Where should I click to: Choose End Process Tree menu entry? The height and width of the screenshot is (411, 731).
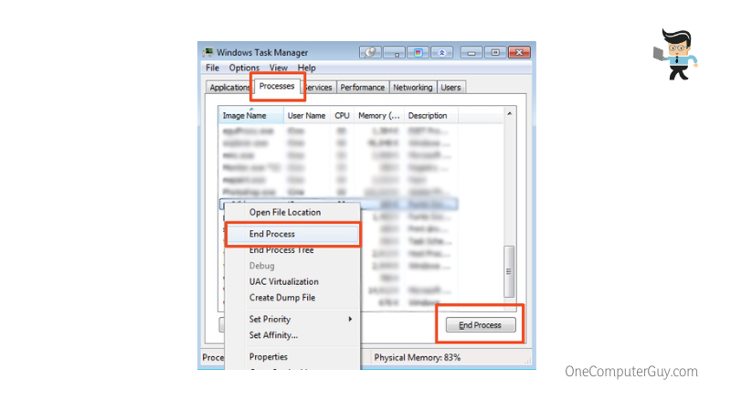click(292, 250)
